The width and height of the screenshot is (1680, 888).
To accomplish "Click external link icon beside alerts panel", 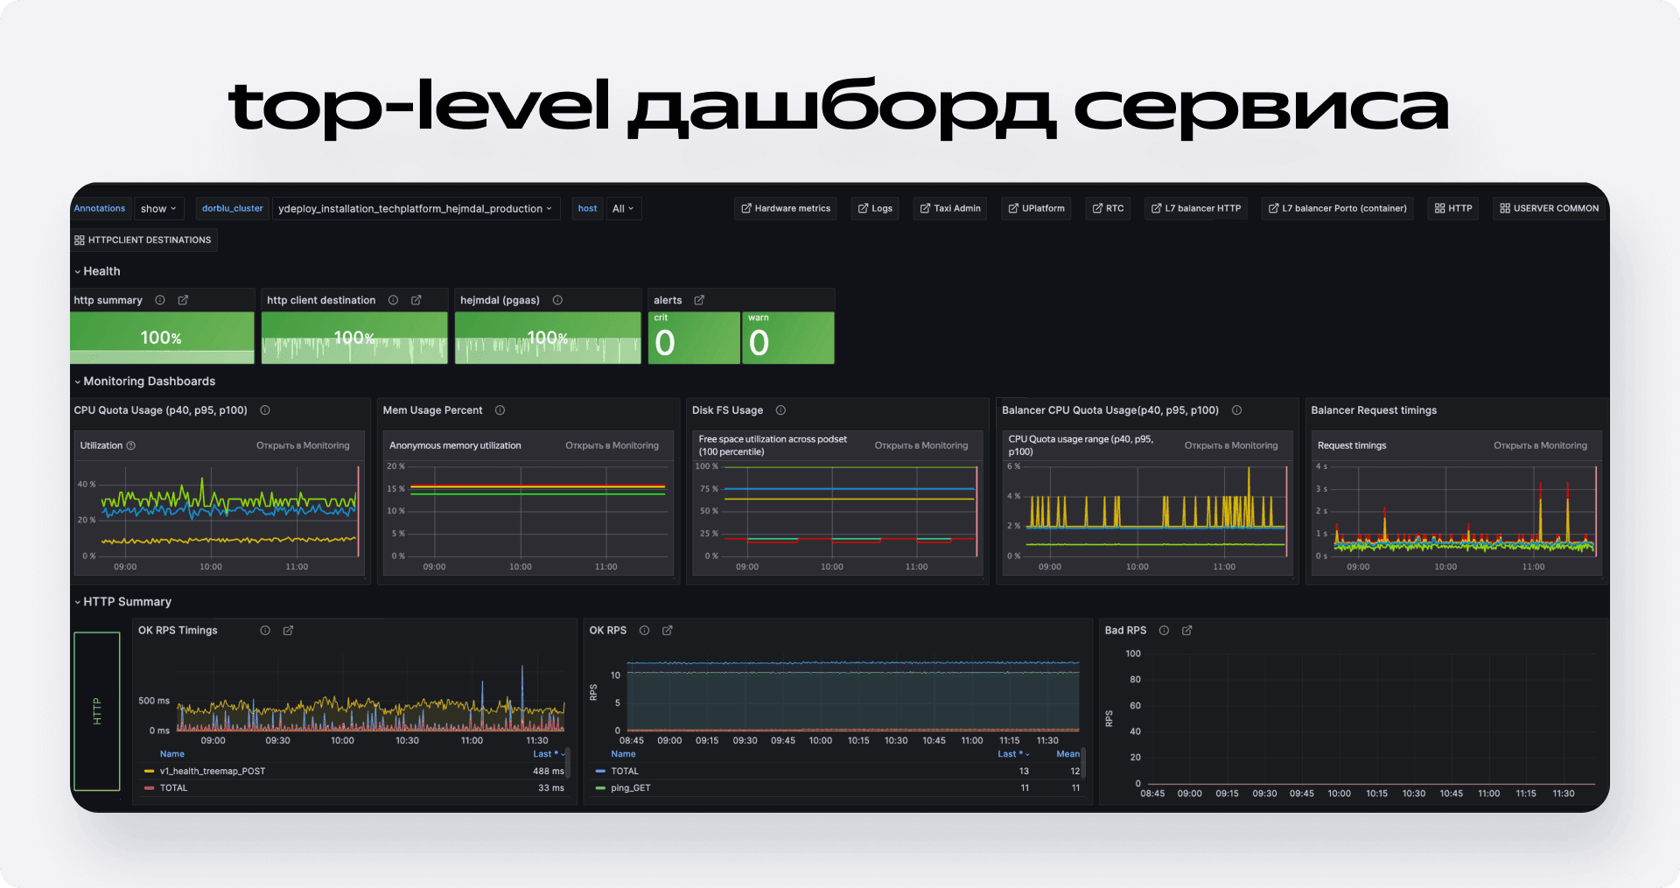I will point(699,300).
